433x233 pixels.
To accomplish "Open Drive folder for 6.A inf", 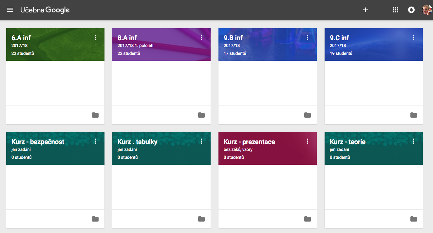I will [95, 115].
